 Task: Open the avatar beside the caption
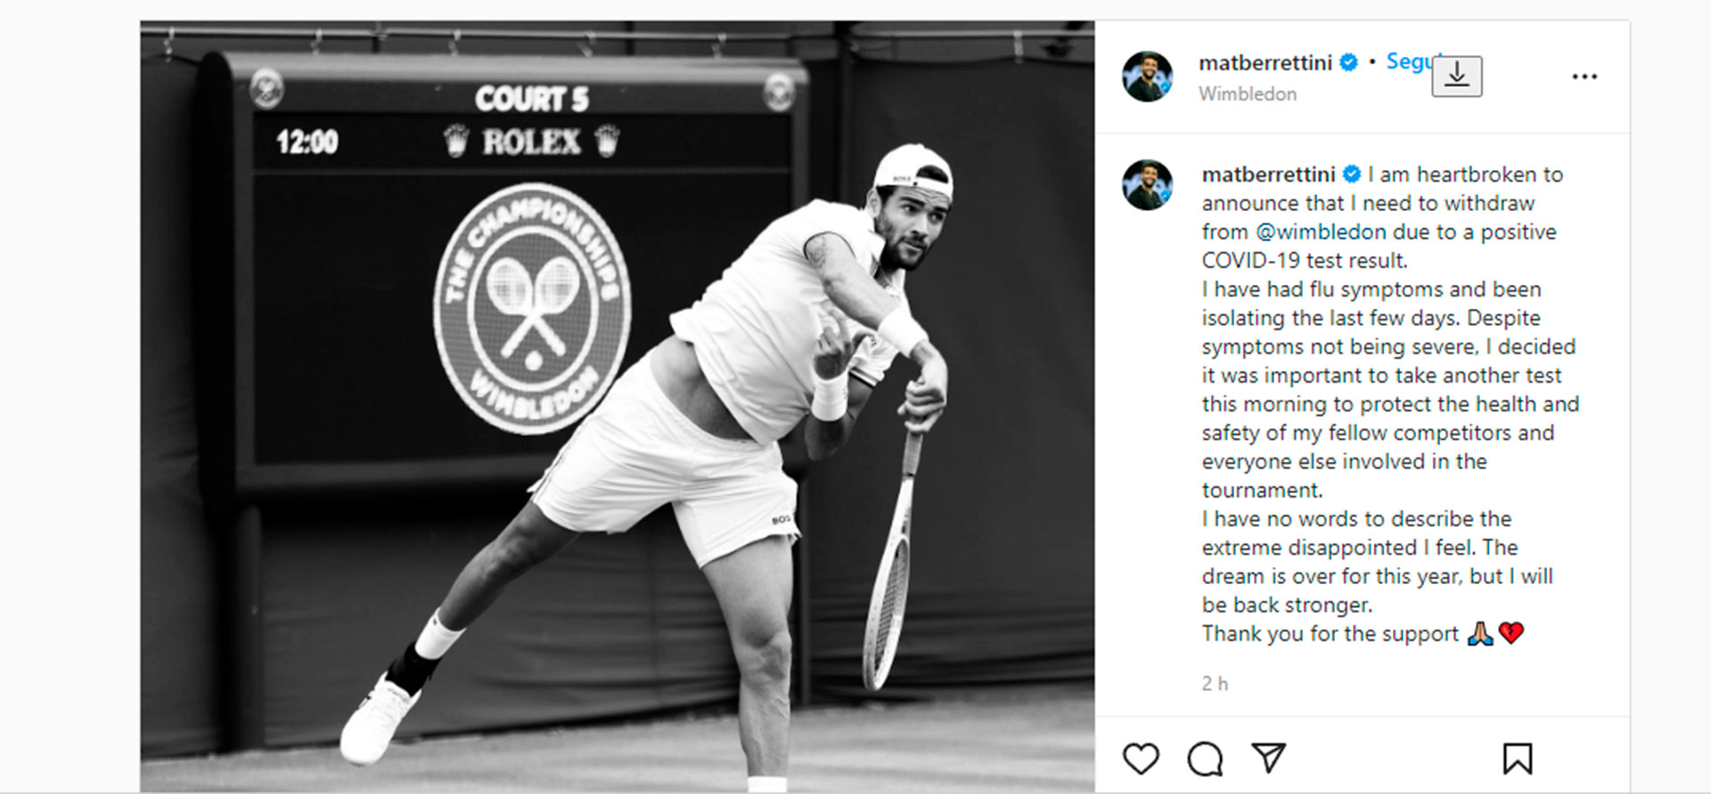[x=1147, y=185]
